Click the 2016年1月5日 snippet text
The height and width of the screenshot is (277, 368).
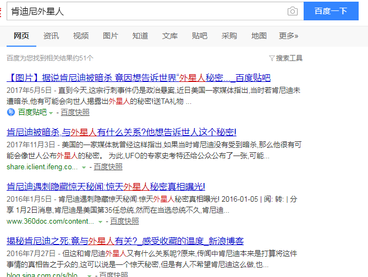point(152,204)
